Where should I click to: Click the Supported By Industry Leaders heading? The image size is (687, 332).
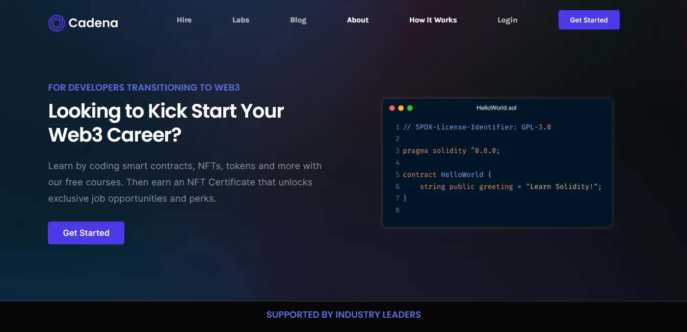343,315
